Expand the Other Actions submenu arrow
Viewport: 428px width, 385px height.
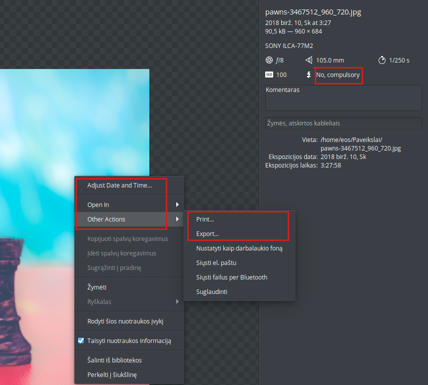point(177,219)
